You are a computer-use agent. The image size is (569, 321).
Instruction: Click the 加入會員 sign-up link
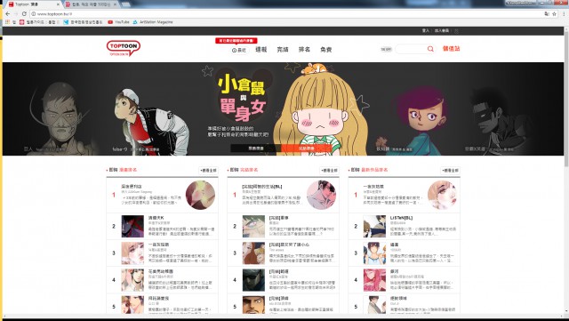[442, 31]
